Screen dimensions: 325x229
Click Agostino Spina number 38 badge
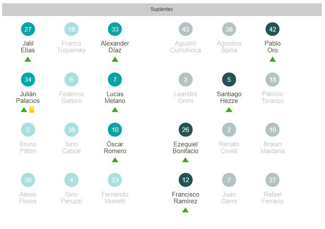tap(229, 29)
